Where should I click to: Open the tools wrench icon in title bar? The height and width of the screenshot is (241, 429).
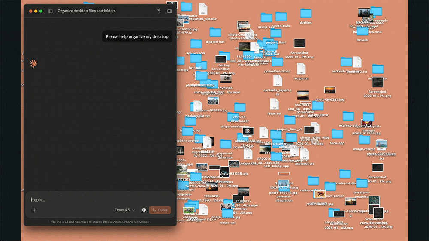click(158, 11)
